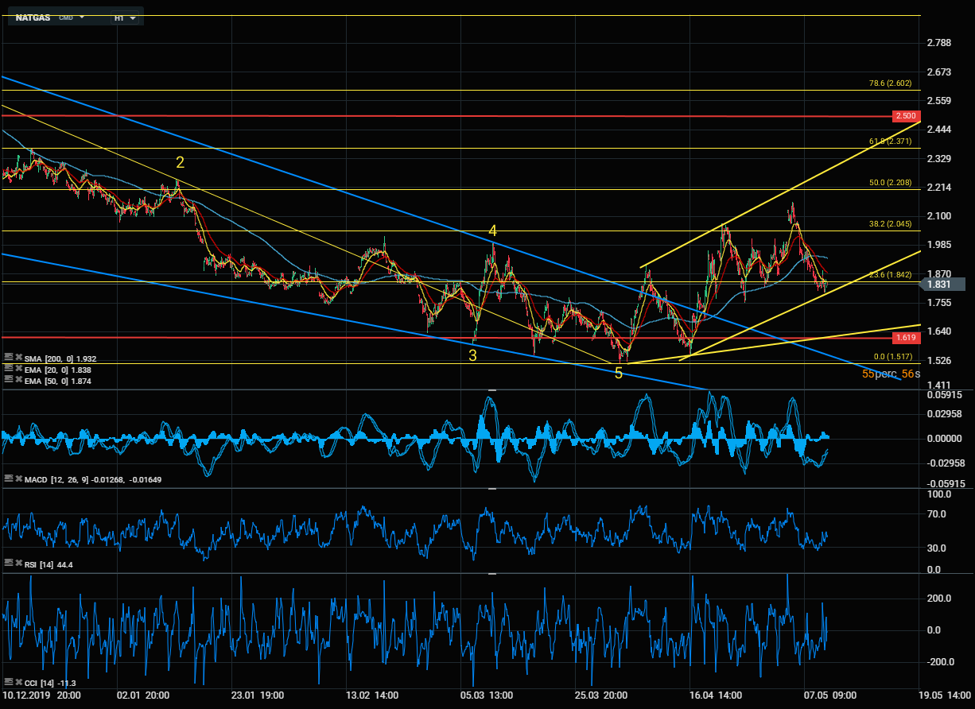The height and width of the screenshot is (709, 975).
Task: Click the 07.05 09:00 time axis label
Action: (x=832, y=695)
